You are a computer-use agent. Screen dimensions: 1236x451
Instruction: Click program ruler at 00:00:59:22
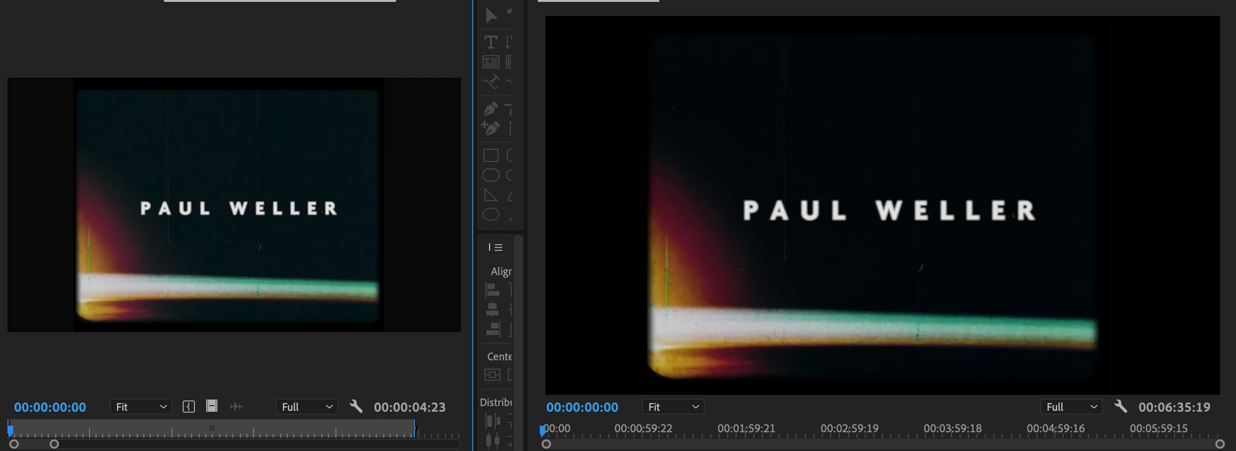pyautogui.click(x=643, y=429)
